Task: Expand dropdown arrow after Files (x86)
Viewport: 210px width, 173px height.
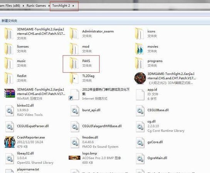Action: 23,6
